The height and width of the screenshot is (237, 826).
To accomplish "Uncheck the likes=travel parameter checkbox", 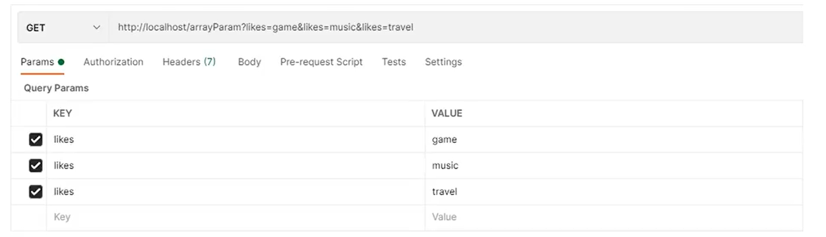I will tap(35, 192).
